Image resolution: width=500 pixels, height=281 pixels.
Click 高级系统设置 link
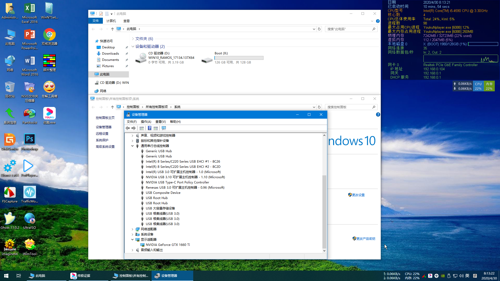pos(105,147)
